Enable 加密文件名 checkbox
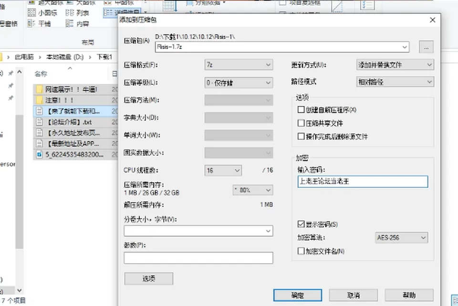458x306 pixels. (x=301, y=251)
